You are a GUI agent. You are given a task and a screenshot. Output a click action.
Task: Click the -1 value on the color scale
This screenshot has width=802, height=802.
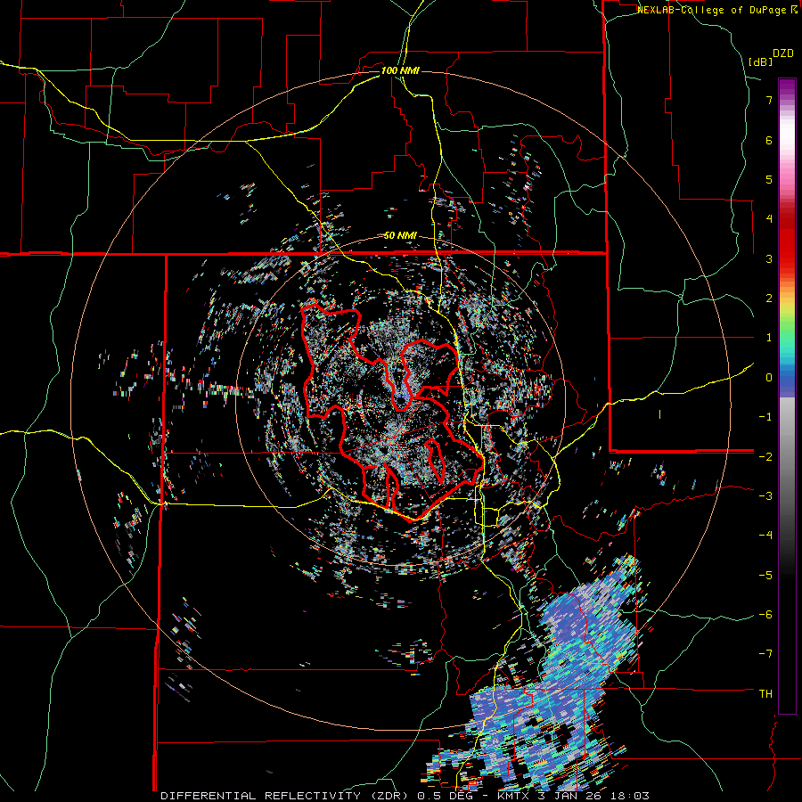765,417
